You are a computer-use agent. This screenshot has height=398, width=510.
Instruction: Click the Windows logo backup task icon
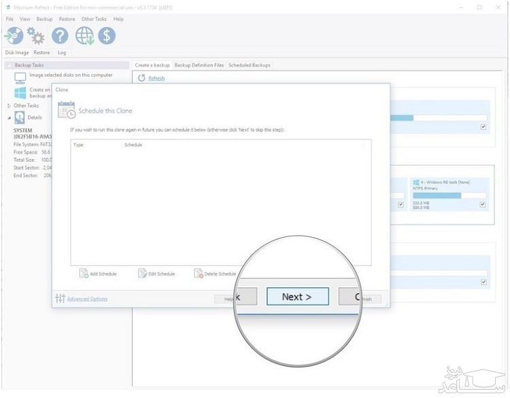pyautogui.click(x=20, y=92)
